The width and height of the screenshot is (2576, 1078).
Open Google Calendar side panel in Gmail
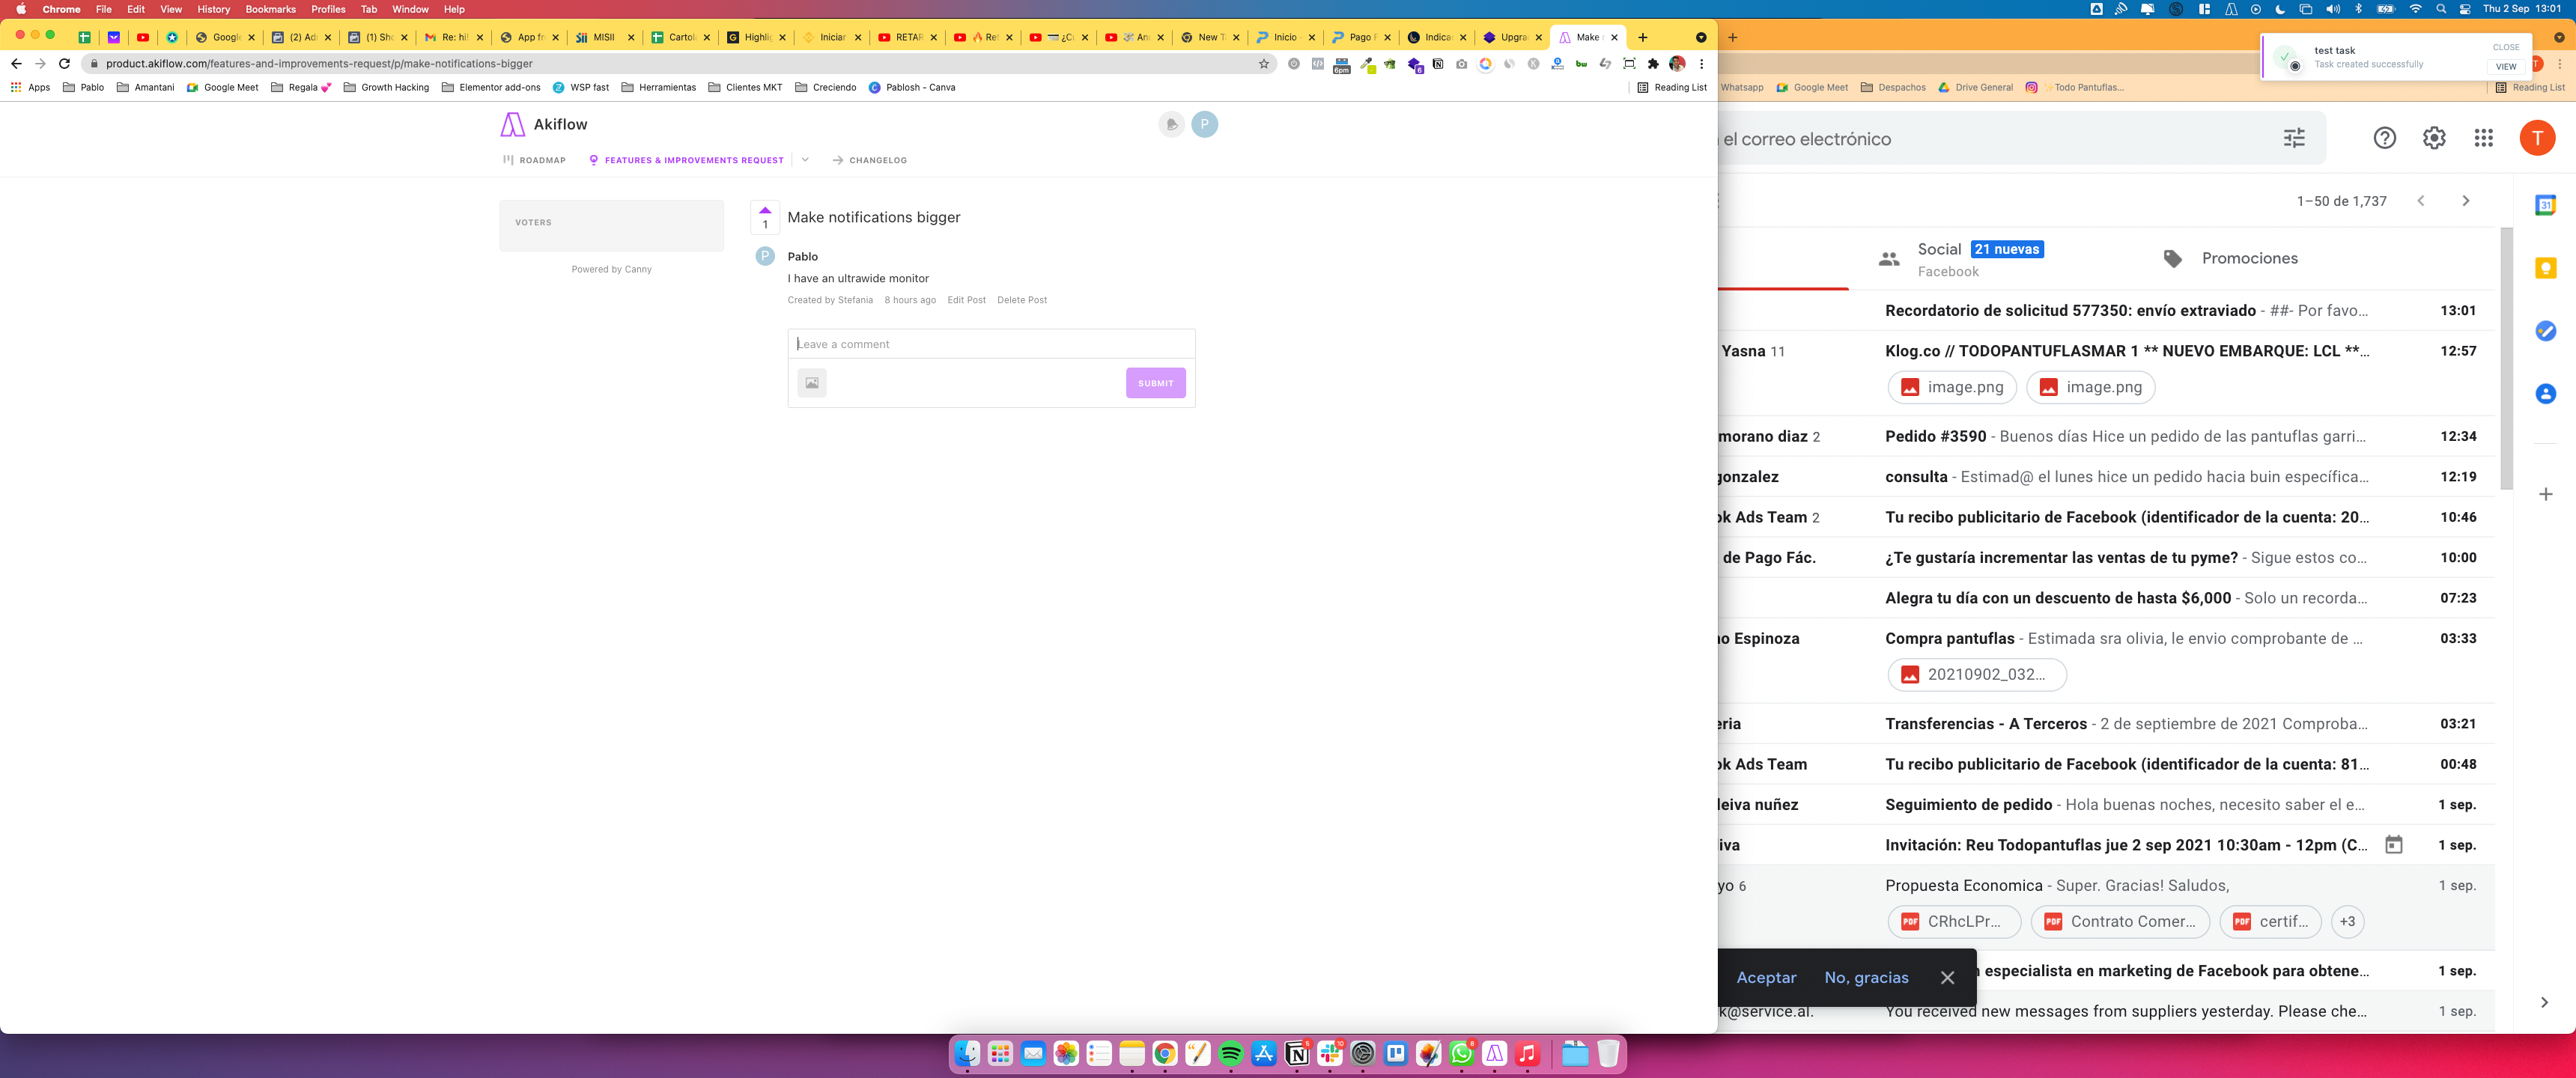(x=2546, y=205)
